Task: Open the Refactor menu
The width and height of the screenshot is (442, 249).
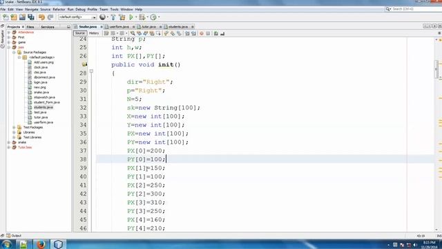Action: pos(59,9)
